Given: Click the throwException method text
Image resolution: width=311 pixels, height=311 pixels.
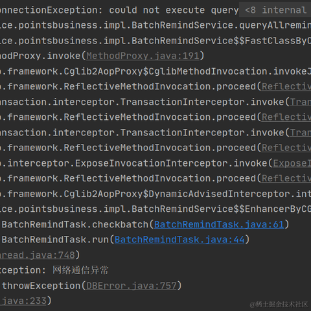Looking at the screenshot, I should click(41, 286).
